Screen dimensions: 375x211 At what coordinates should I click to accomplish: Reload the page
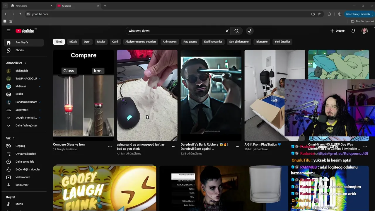coord(20,14)
